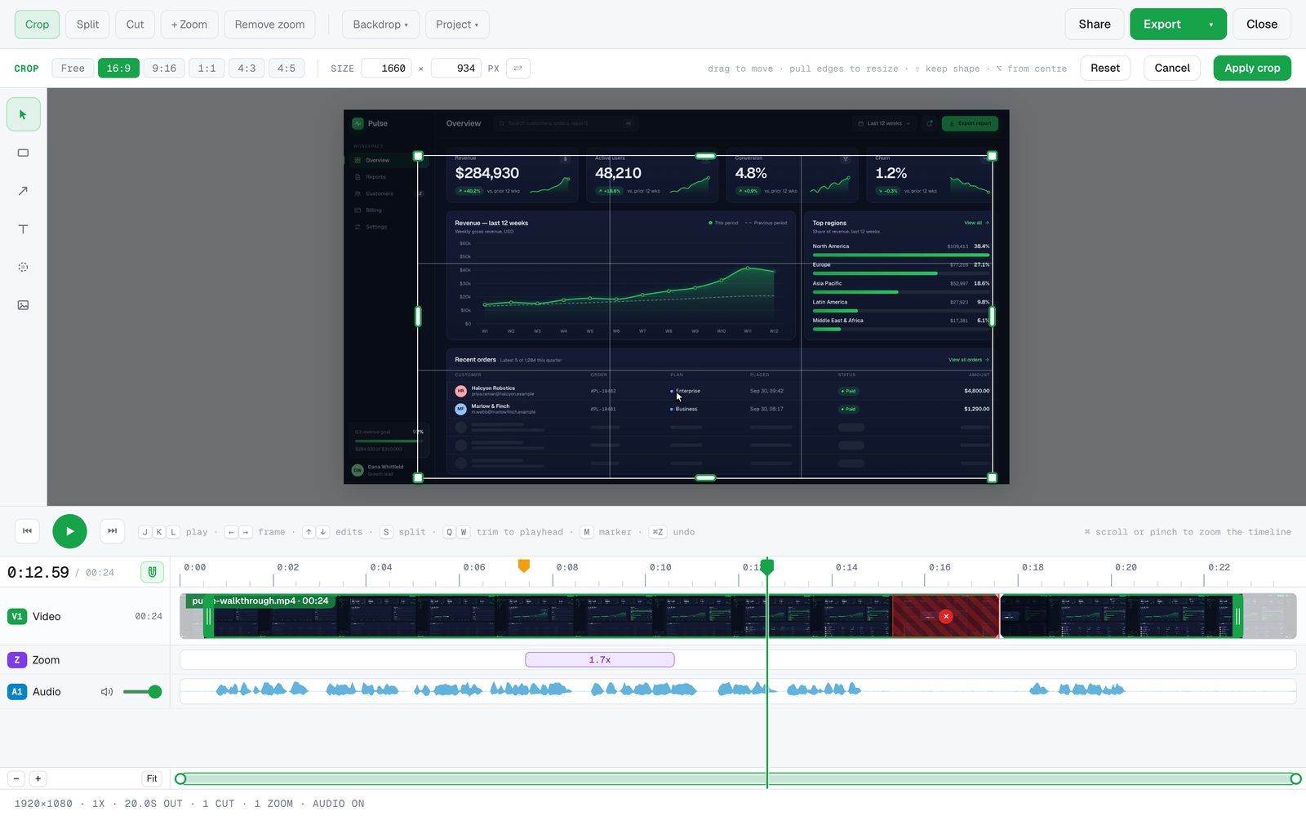The image size is (1306, 816).
Task: Open the Backdrop dropdown
Action: 380,24
